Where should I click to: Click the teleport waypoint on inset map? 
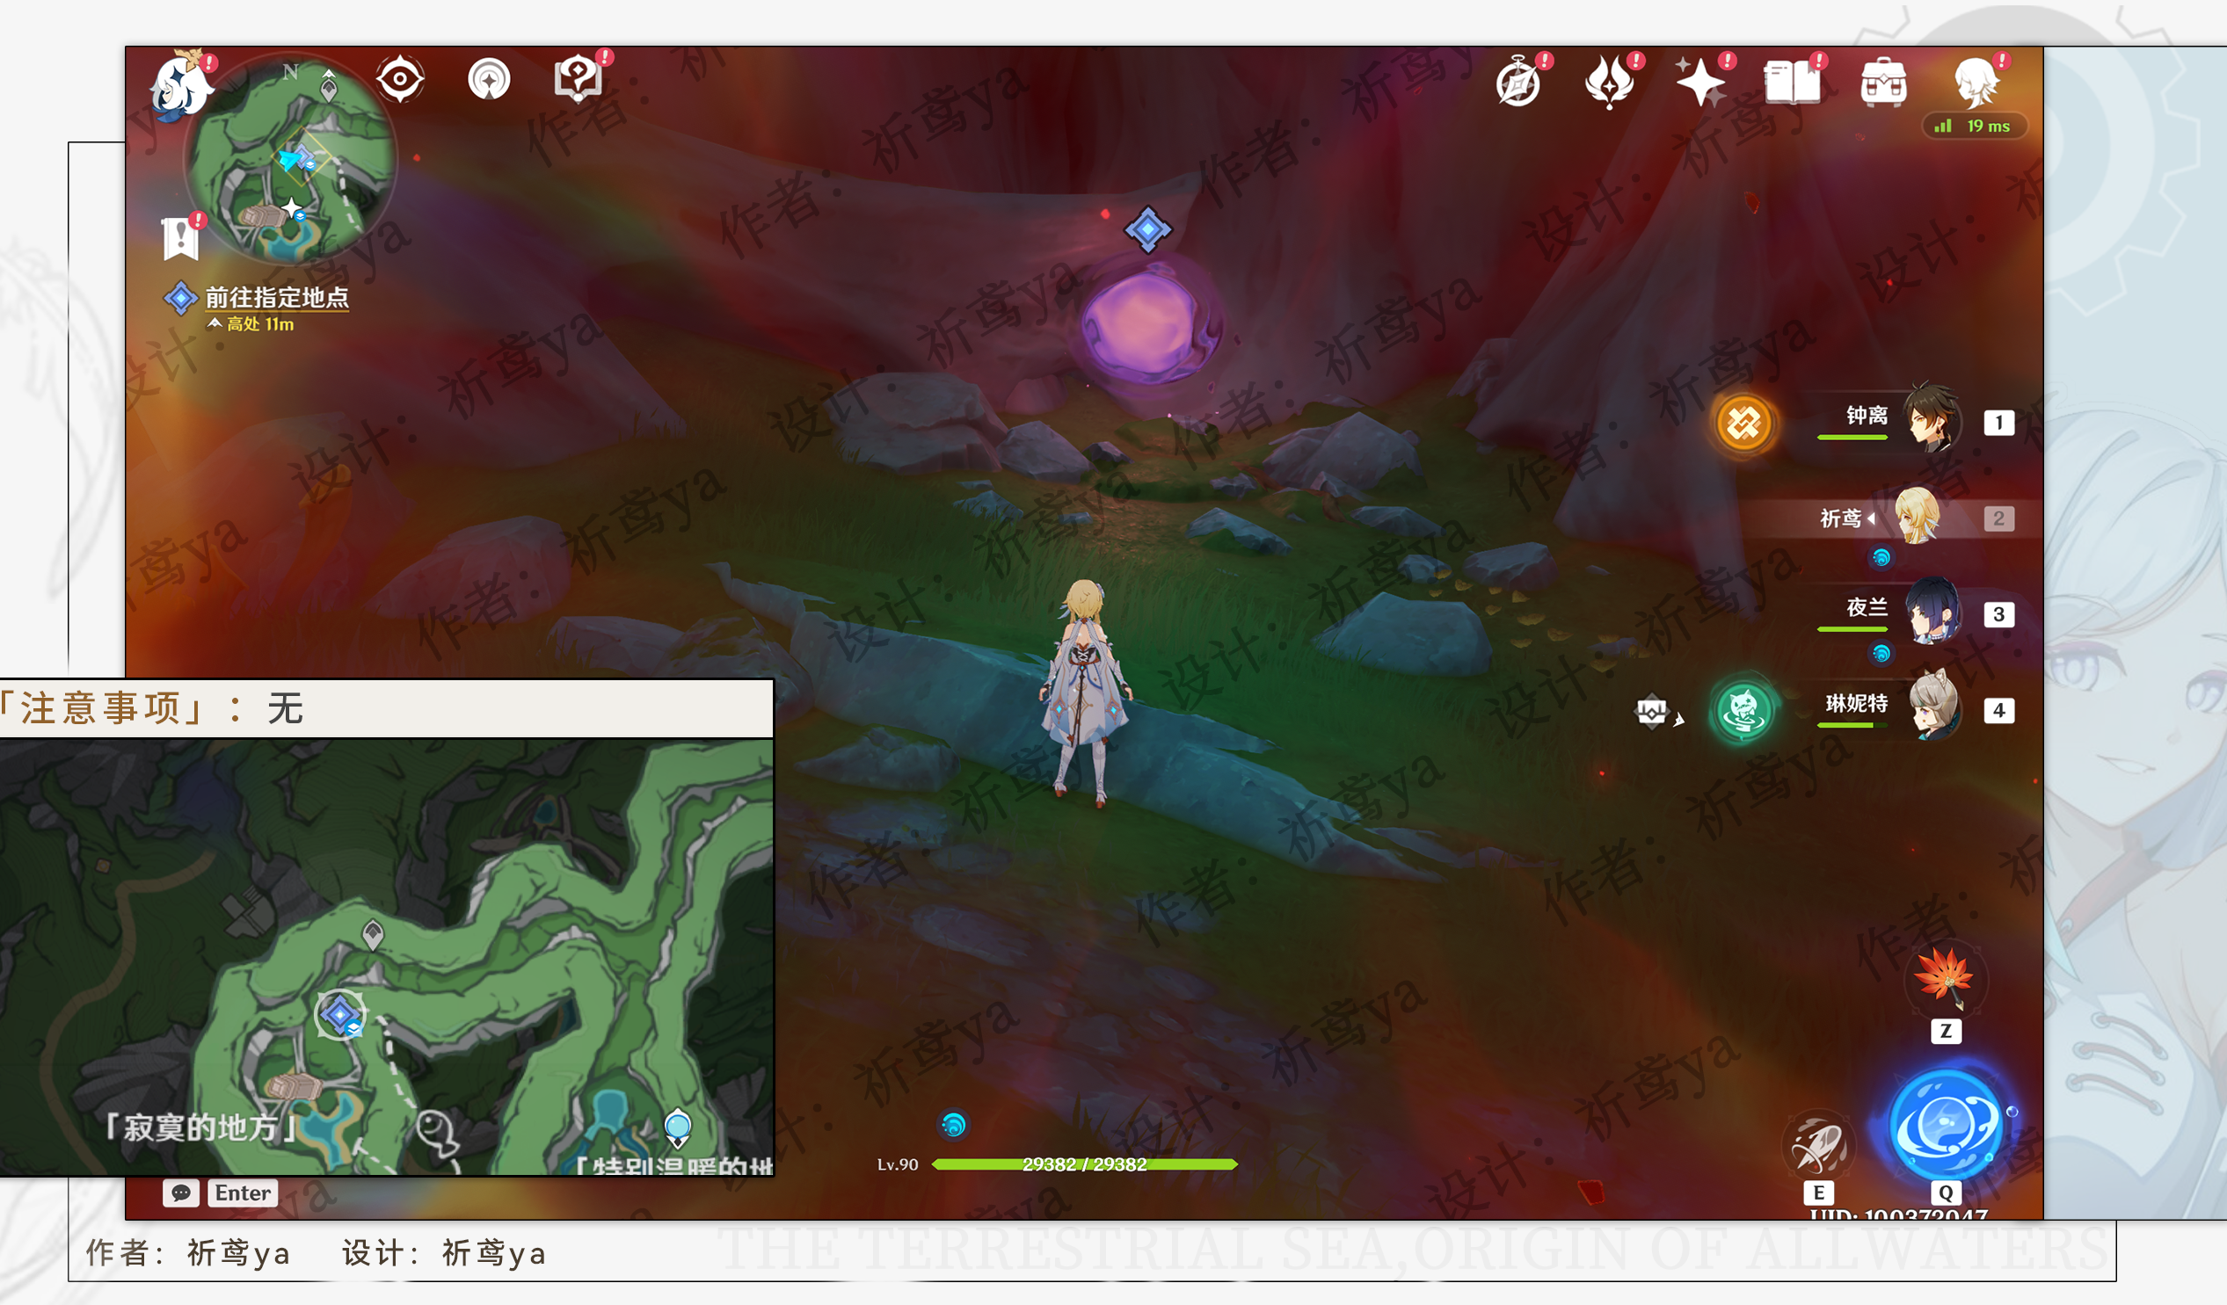tap(373, 934)
